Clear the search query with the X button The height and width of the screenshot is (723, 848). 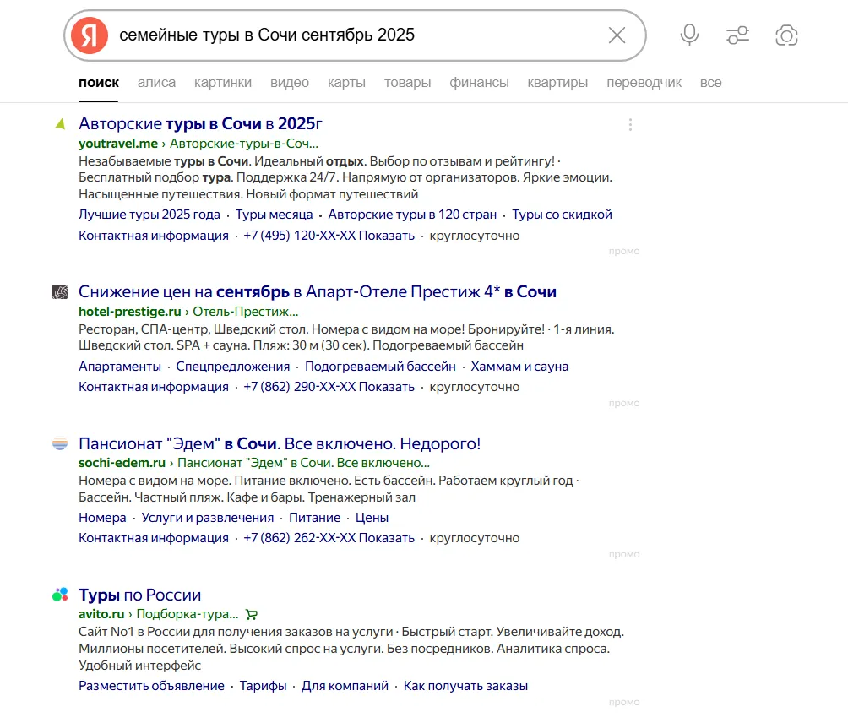coord(617,35)
